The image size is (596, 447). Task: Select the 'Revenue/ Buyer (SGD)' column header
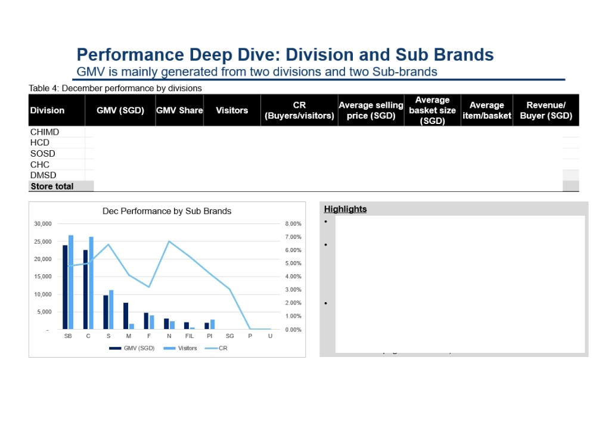point(546,110)
